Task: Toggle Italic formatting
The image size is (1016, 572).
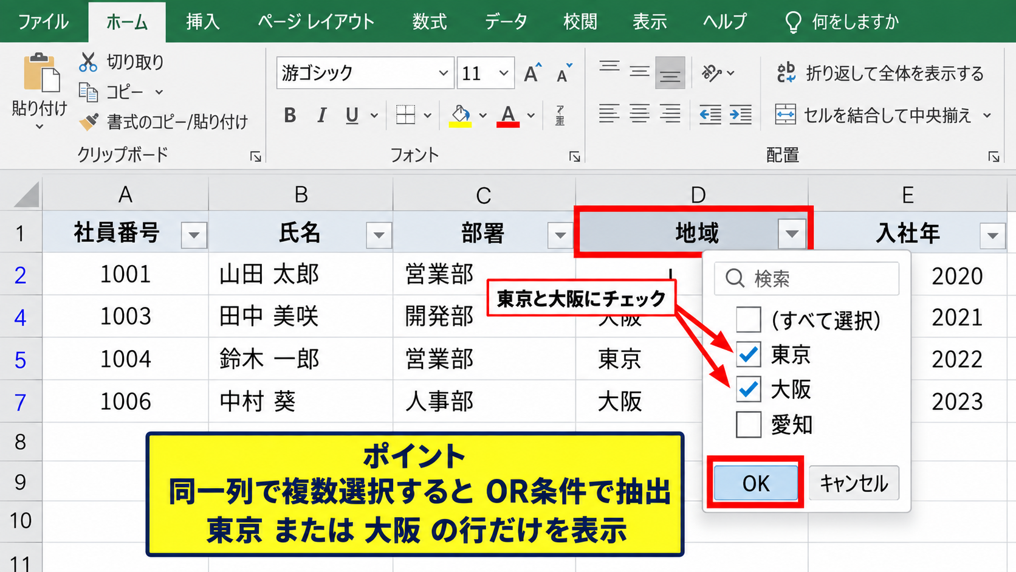Action: pyautogui.click(x=321, y=115)
